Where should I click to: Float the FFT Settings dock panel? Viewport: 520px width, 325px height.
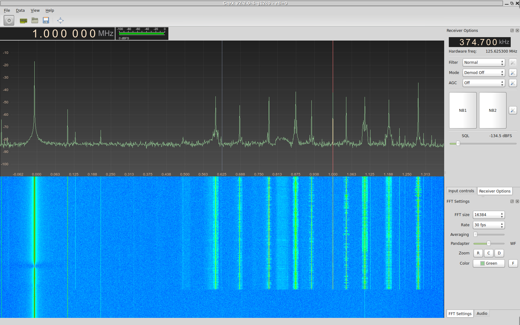[x=512, y=201]
